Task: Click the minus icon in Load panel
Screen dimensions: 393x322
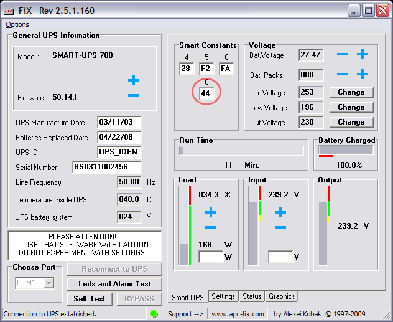Action: [x=211, y=227]
